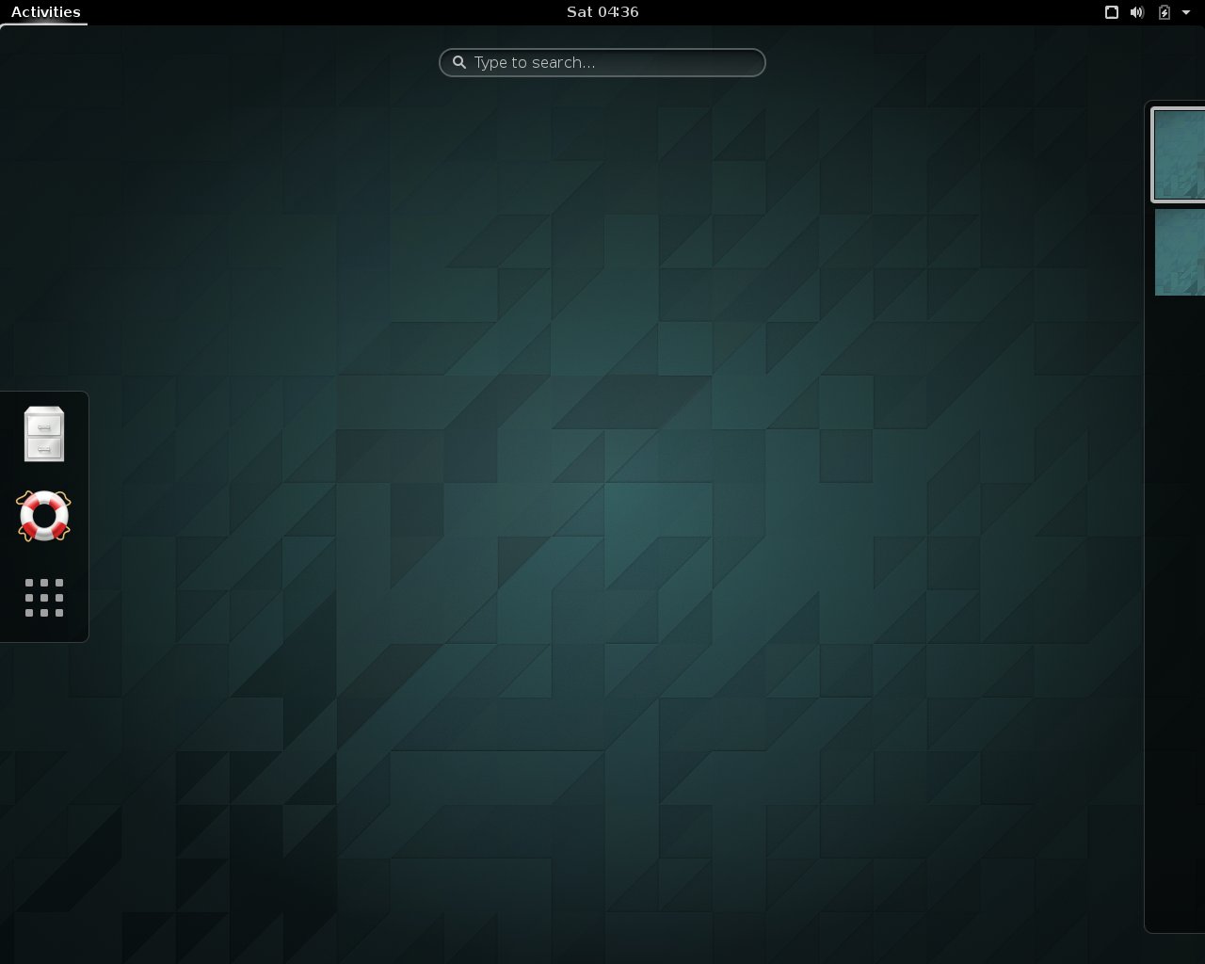Switch to the second workspace thumbnail
The image size is (1205, 964).
pyautogui.click(x=1180, y=252)
